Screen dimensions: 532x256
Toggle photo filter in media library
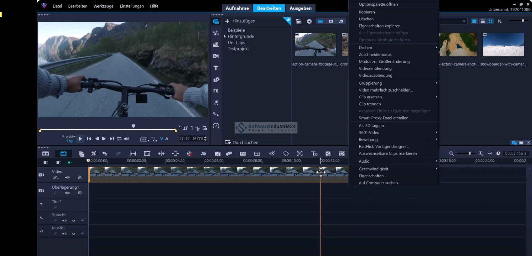point(331,21)
